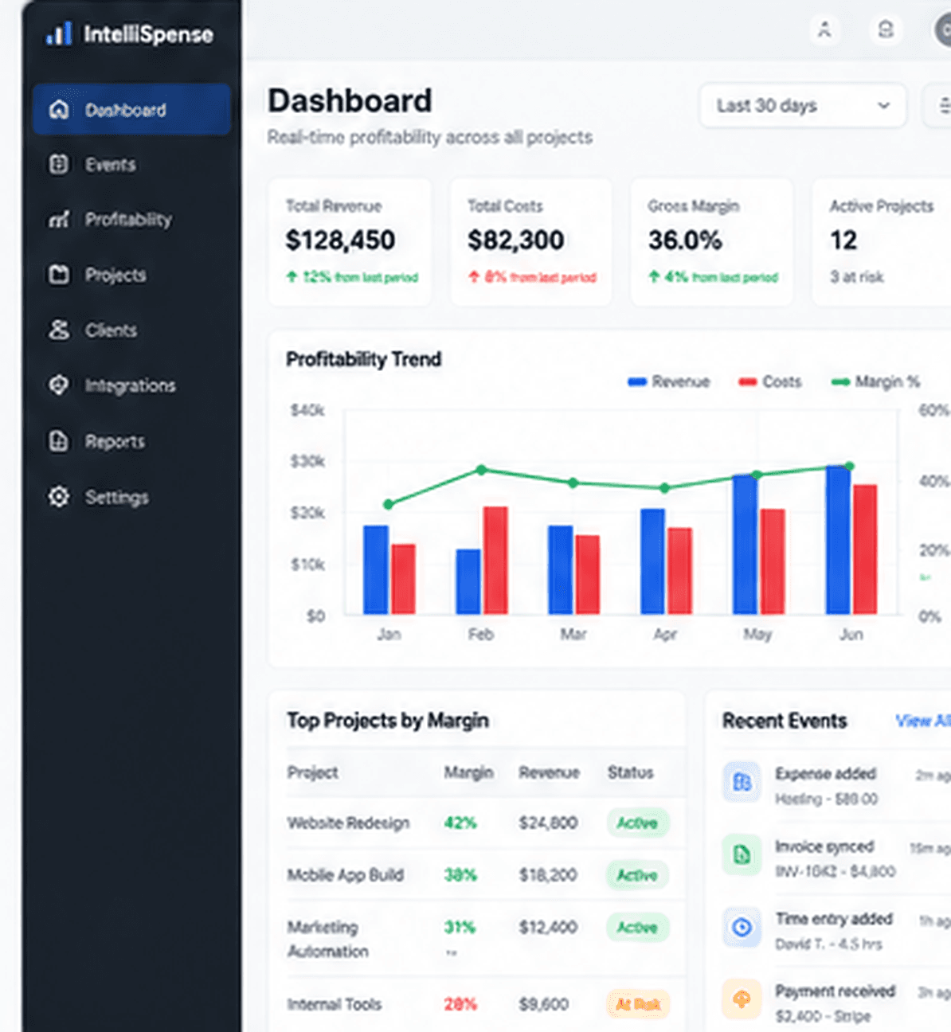Click the Projects folder icon in sidebar
Viewport: 951px width, 1032px height.
click(59, 275)
